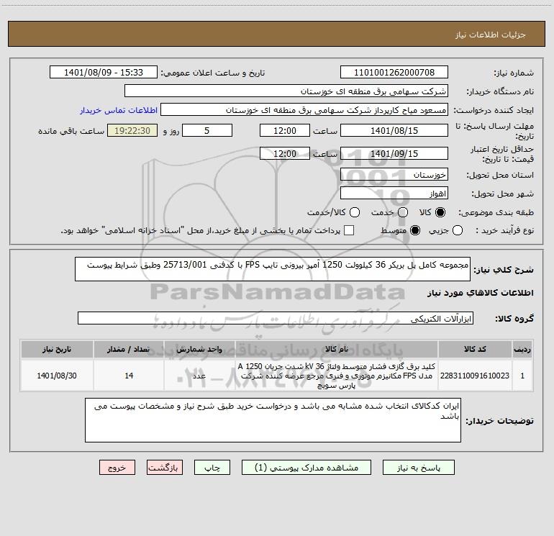The width and height of the screenshot is (554, 536).
Task: Select the کالا/خدمت radio button
Action: (355, 212)
